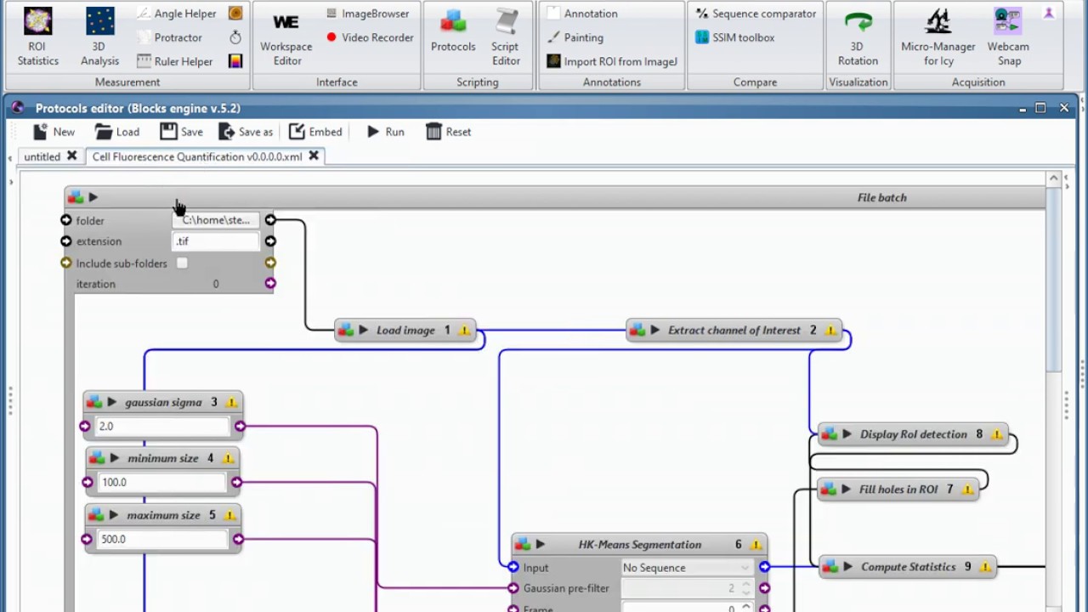Run Compute Statistics block
The image size is (1088, 612).
tap(847, 567)
